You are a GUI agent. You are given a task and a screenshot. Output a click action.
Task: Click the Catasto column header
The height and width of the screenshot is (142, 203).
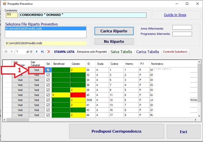point(78,64)
